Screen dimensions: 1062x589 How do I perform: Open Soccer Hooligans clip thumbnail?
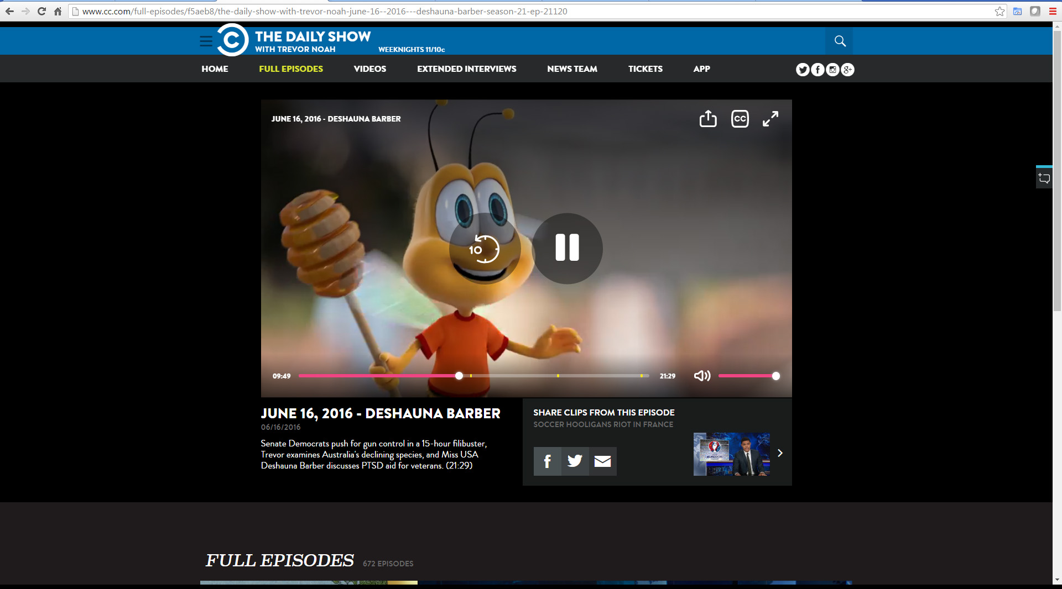coord(731,454)
